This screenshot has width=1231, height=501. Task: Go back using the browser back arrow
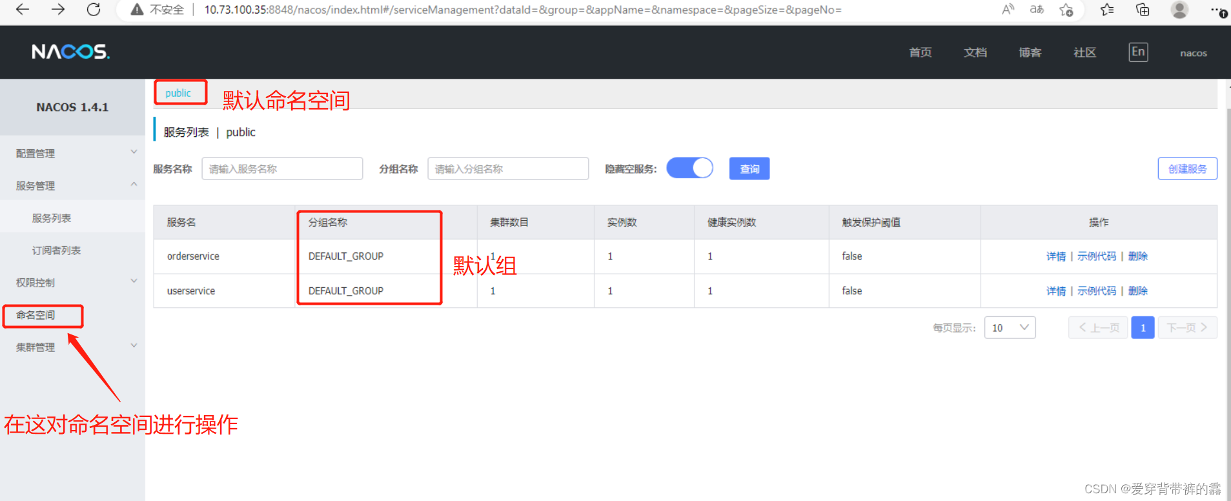click(x=23, y=9)
